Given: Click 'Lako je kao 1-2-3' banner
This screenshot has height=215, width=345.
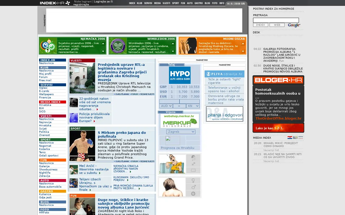Looking at the screenshot, I should click(x=278, y=128).
